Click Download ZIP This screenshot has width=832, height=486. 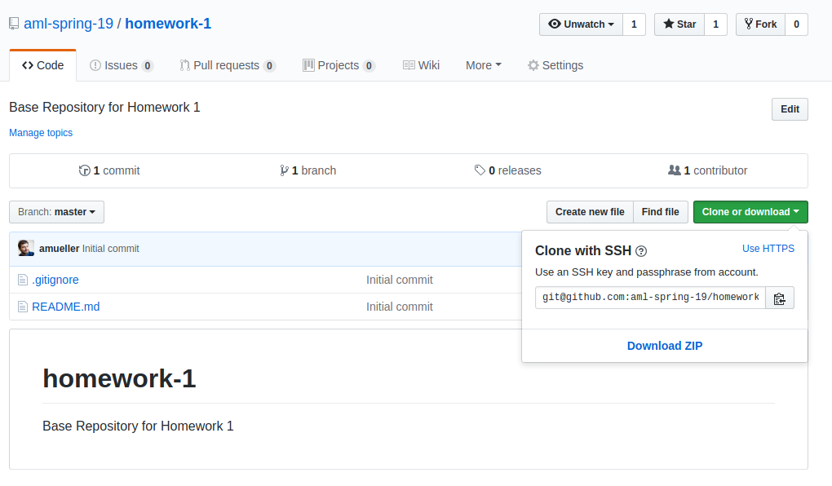665,346
